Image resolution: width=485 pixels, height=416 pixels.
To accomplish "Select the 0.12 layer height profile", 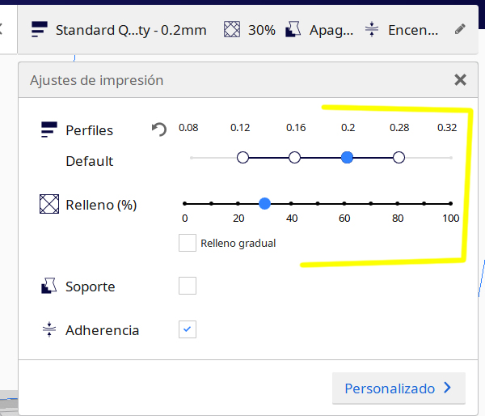I will (242, 157).
